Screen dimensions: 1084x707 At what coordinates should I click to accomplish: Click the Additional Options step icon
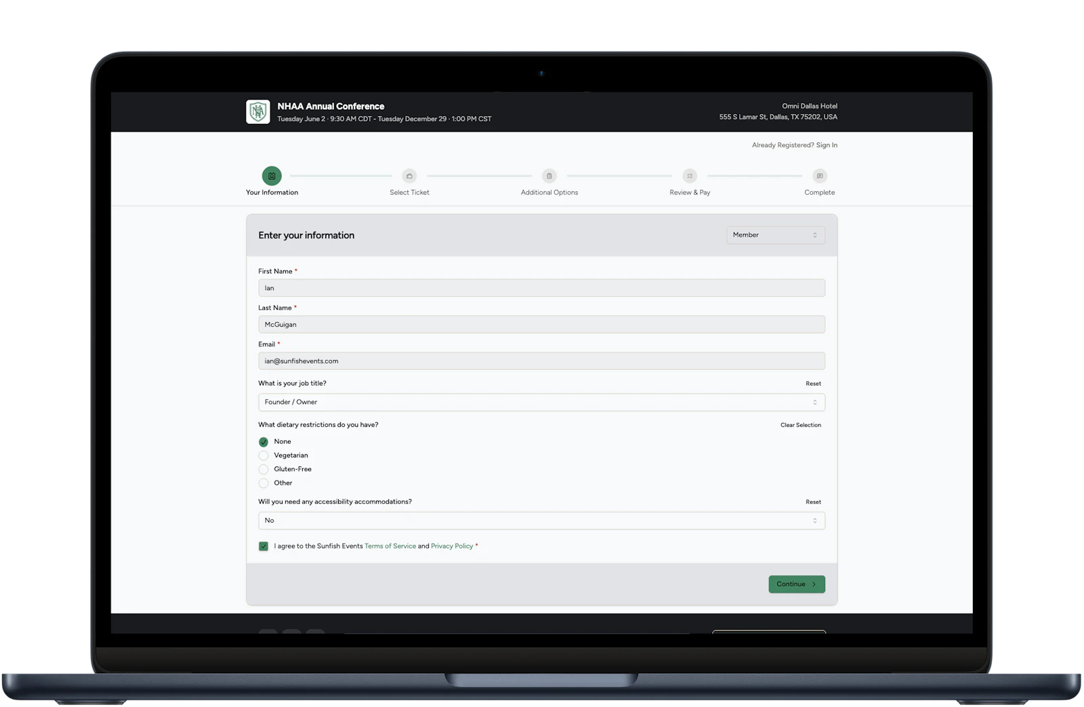549,176
